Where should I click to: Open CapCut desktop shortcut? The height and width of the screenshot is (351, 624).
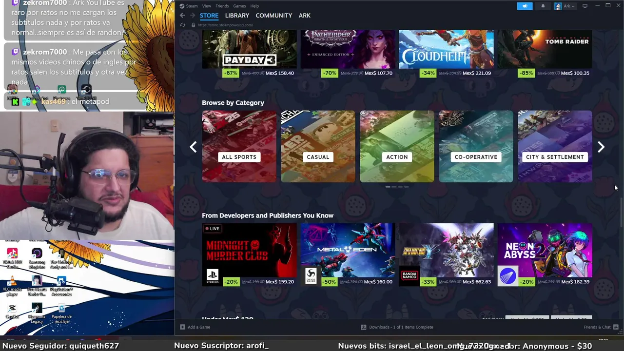13,311
